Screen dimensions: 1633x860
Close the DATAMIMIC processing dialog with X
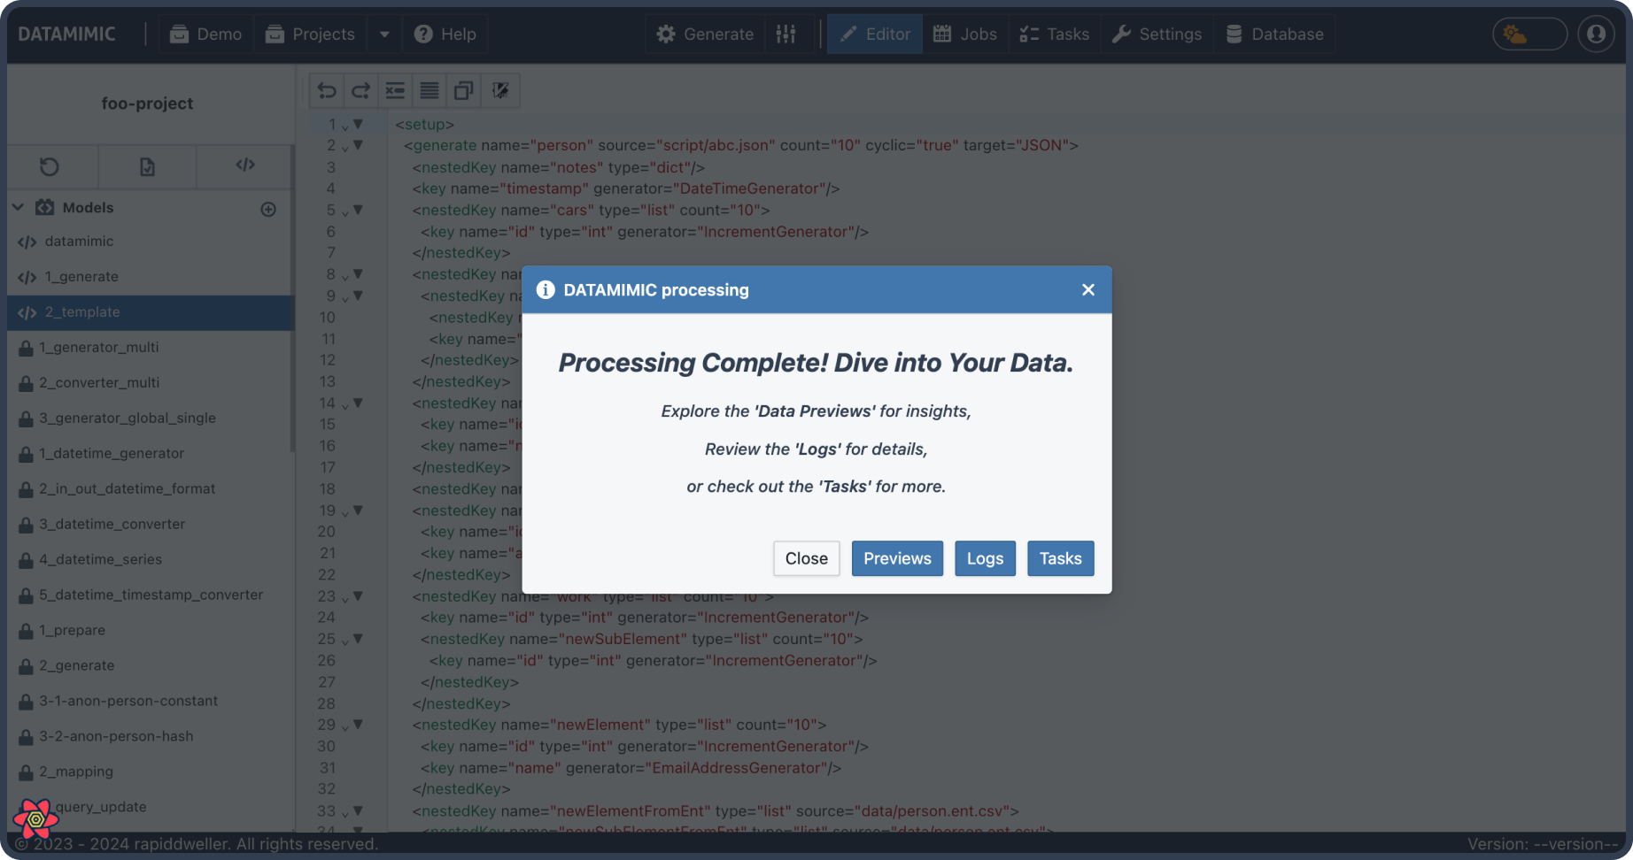pos(1088,290)
